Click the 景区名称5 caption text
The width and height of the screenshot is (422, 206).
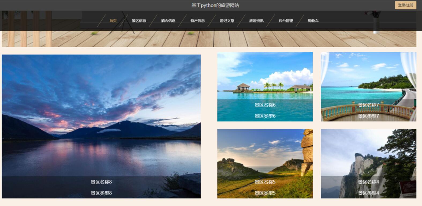click(265, 182)
